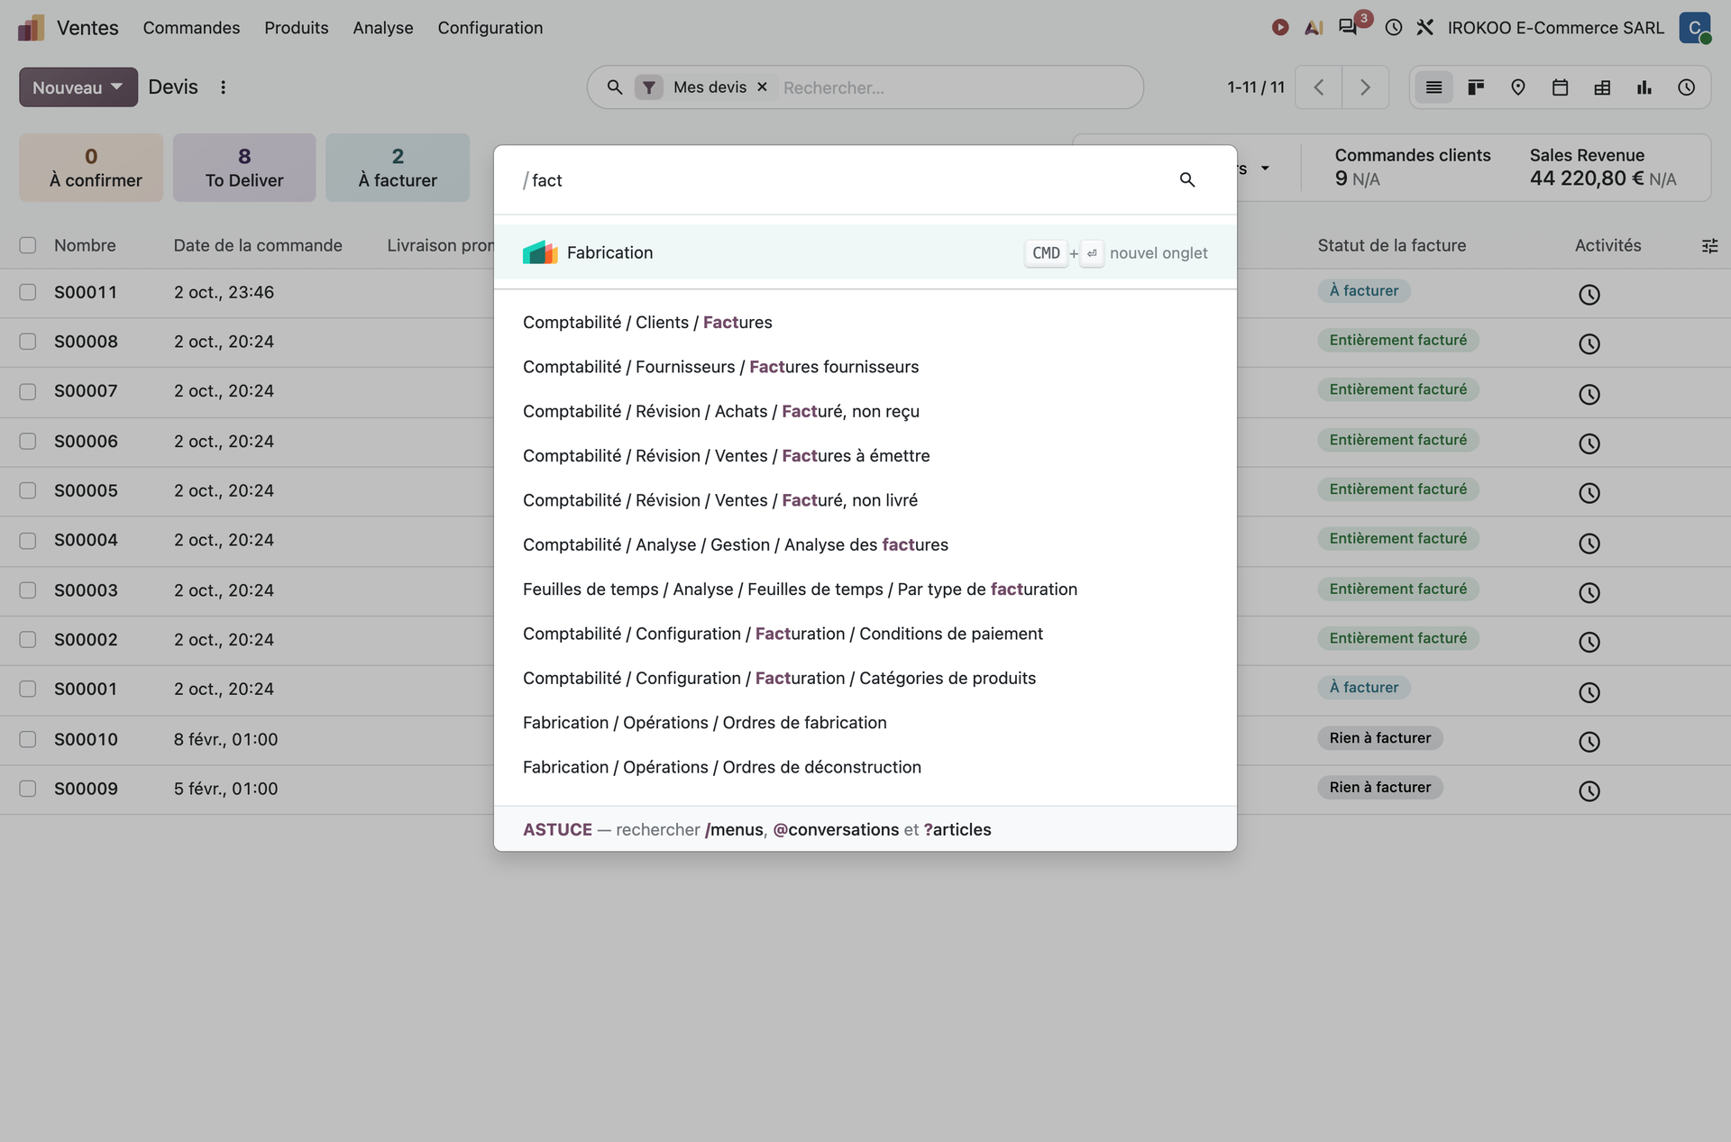Open the Commandes menu

pos(191,28)
